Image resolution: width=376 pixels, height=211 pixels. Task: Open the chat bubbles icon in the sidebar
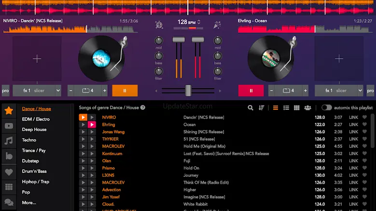click(9, 202)
